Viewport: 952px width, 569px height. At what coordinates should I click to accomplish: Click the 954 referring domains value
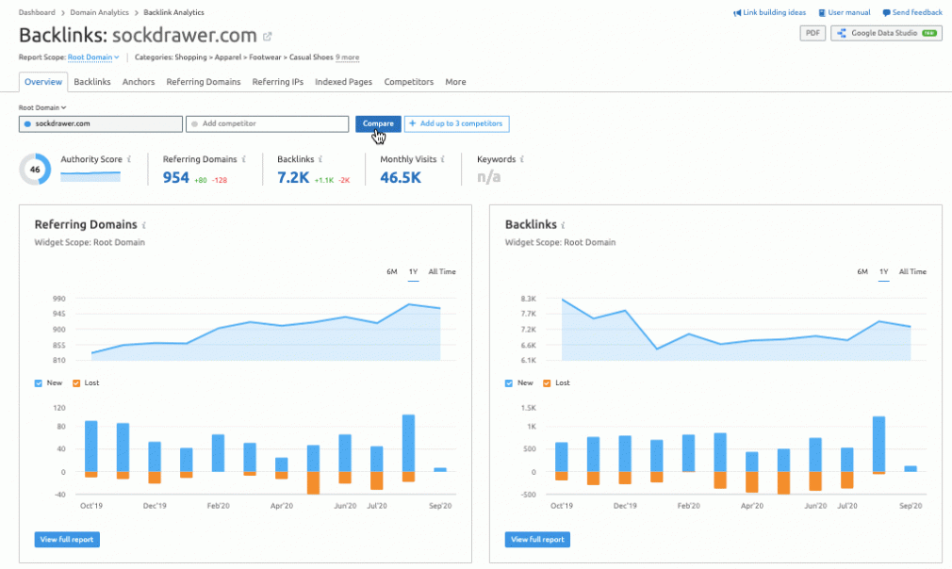point(176,178)
